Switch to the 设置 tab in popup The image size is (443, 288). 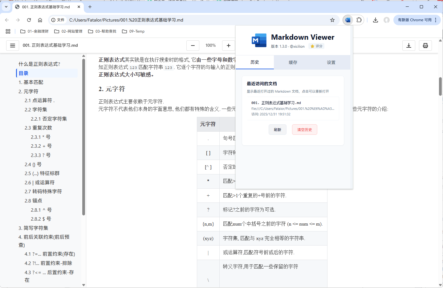(x=331, y=62)
